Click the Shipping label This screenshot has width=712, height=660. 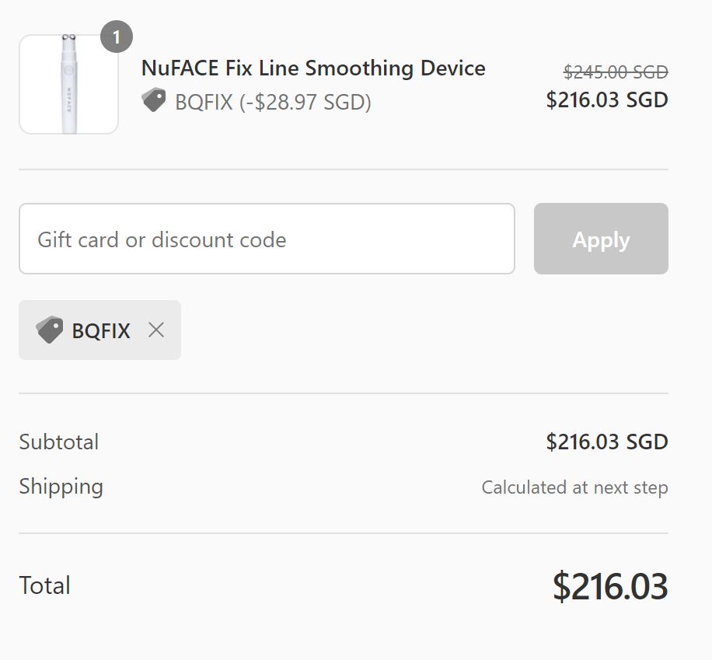(x=61, y=487)
